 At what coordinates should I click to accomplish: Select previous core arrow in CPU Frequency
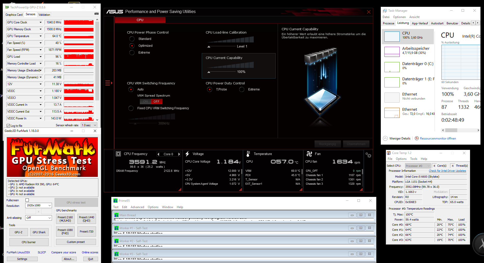158,154
